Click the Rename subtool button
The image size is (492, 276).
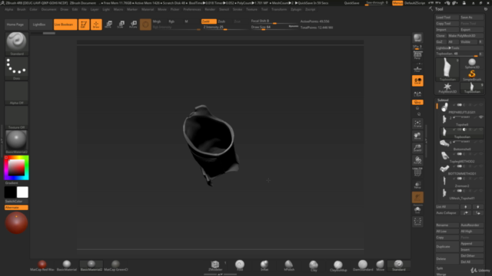click(447, 225)
